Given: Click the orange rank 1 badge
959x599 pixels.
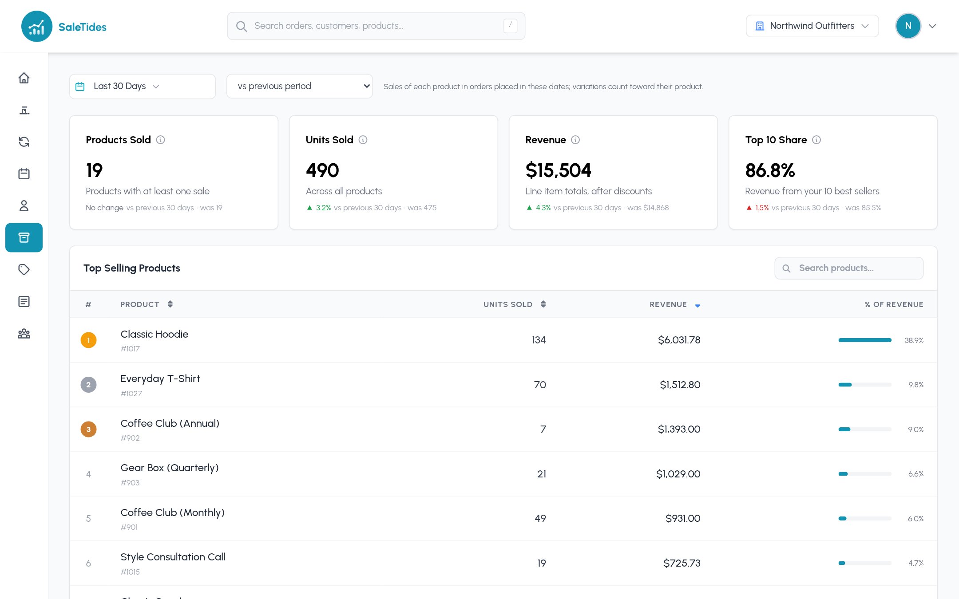Looking at the screenshot, I should 88,340.
